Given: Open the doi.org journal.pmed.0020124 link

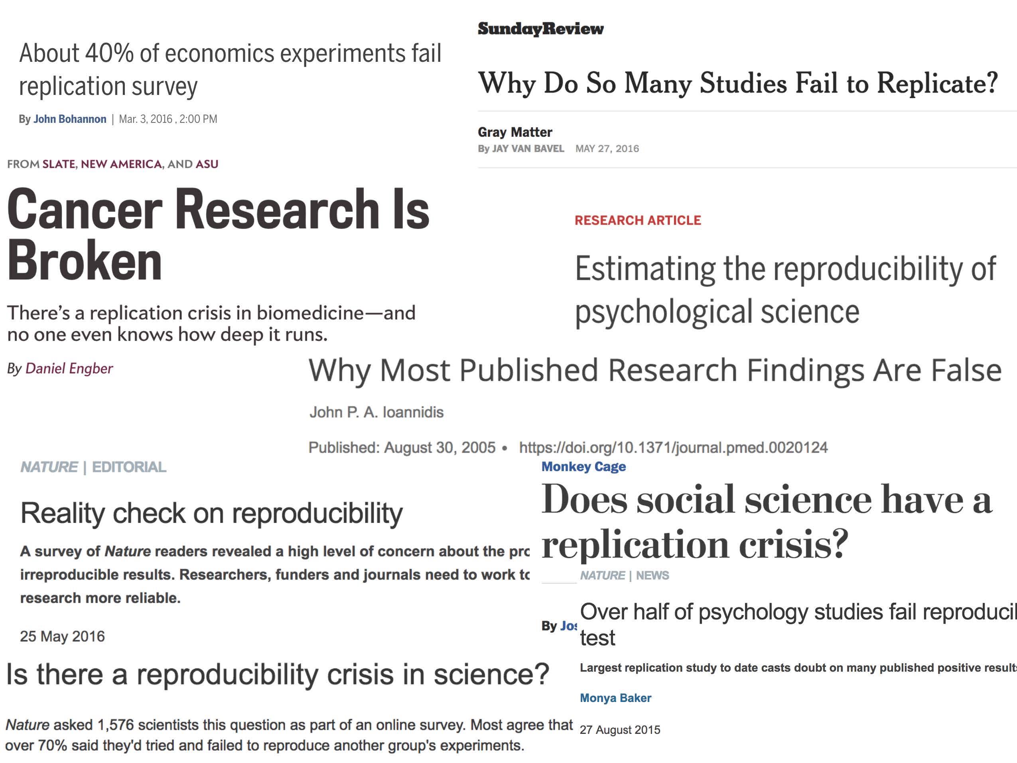Looking at the screenshot, I should pyautogui.click(x=674, y=448).
